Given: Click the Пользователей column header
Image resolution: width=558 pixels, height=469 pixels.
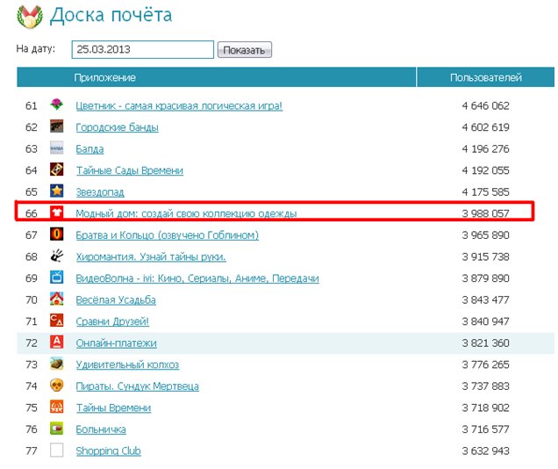Looking at the screenshot, I should (x=486, y=77).
